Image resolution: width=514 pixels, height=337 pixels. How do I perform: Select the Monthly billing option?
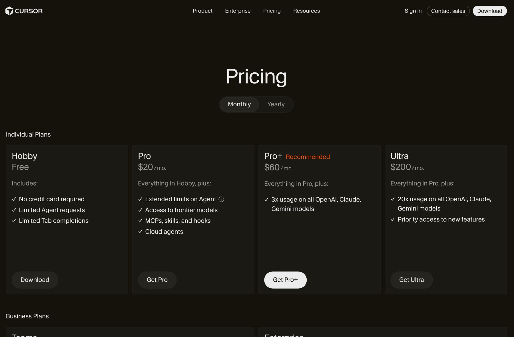239,104
